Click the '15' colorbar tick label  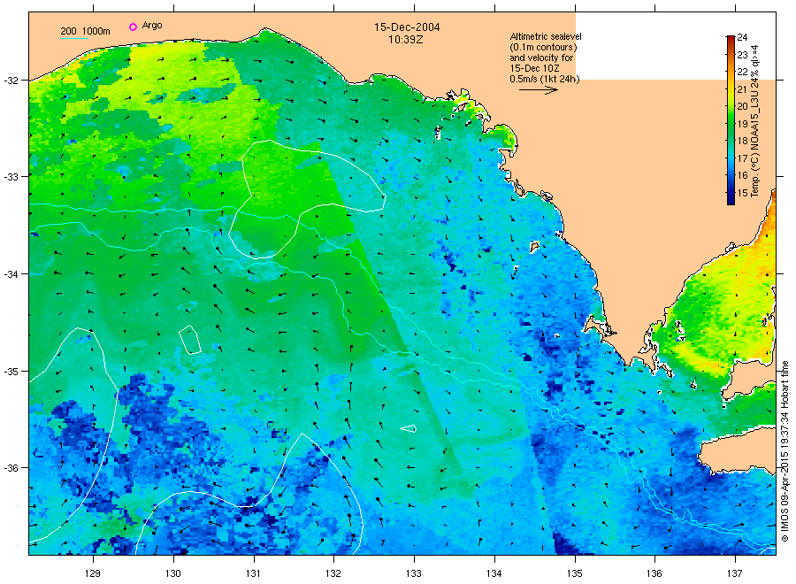click(742, 193)
